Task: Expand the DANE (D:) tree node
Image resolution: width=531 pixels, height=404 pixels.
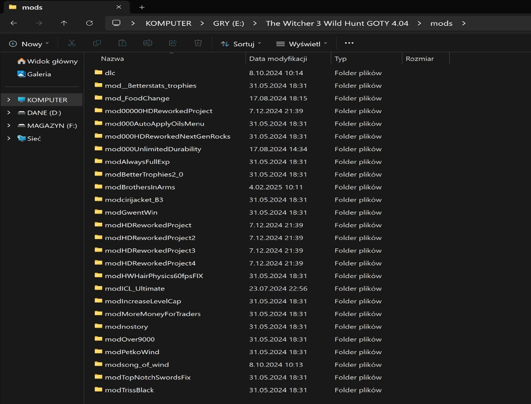Action: click(9, 113)
